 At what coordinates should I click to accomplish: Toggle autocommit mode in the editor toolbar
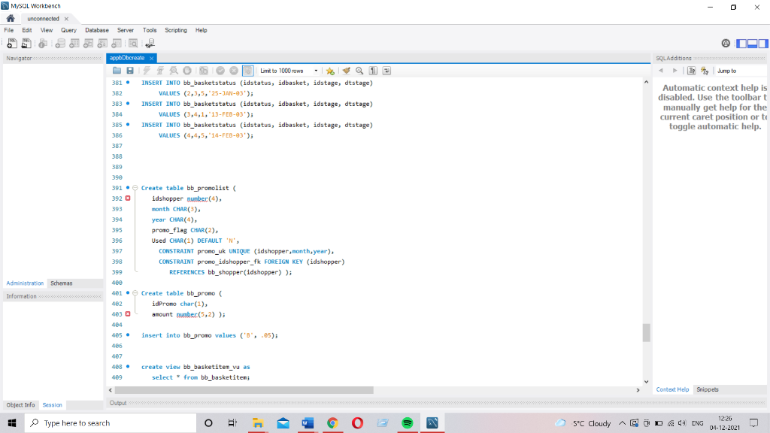click(x=250, y=71)
